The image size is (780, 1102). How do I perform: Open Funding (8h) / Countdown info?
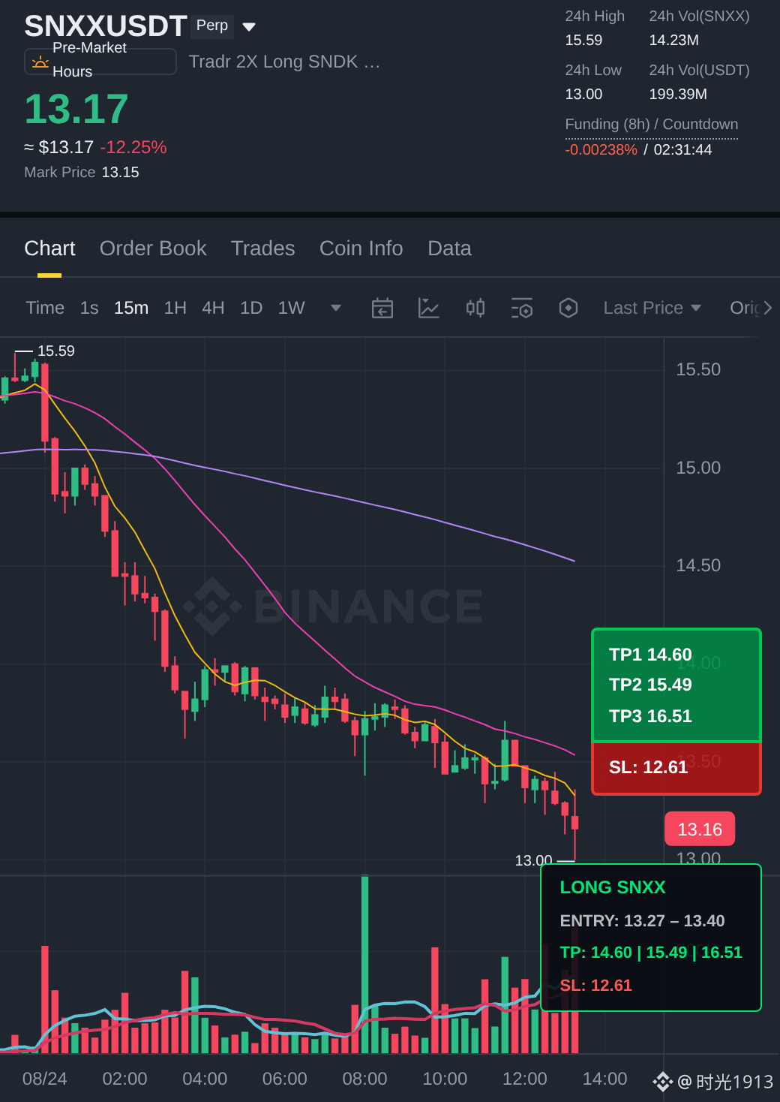652,125
